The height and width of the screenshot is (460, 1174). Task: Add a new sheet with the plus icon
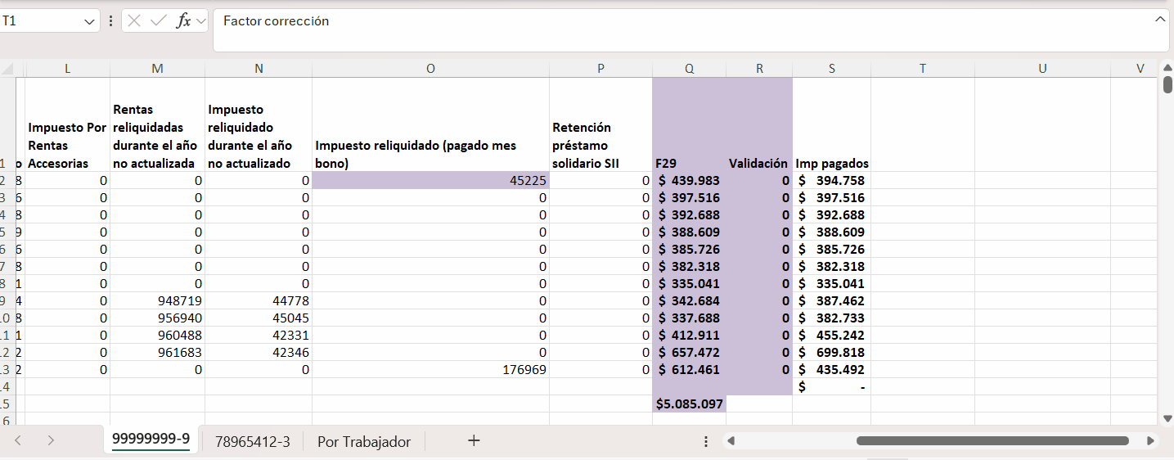[x=474, y=440]
